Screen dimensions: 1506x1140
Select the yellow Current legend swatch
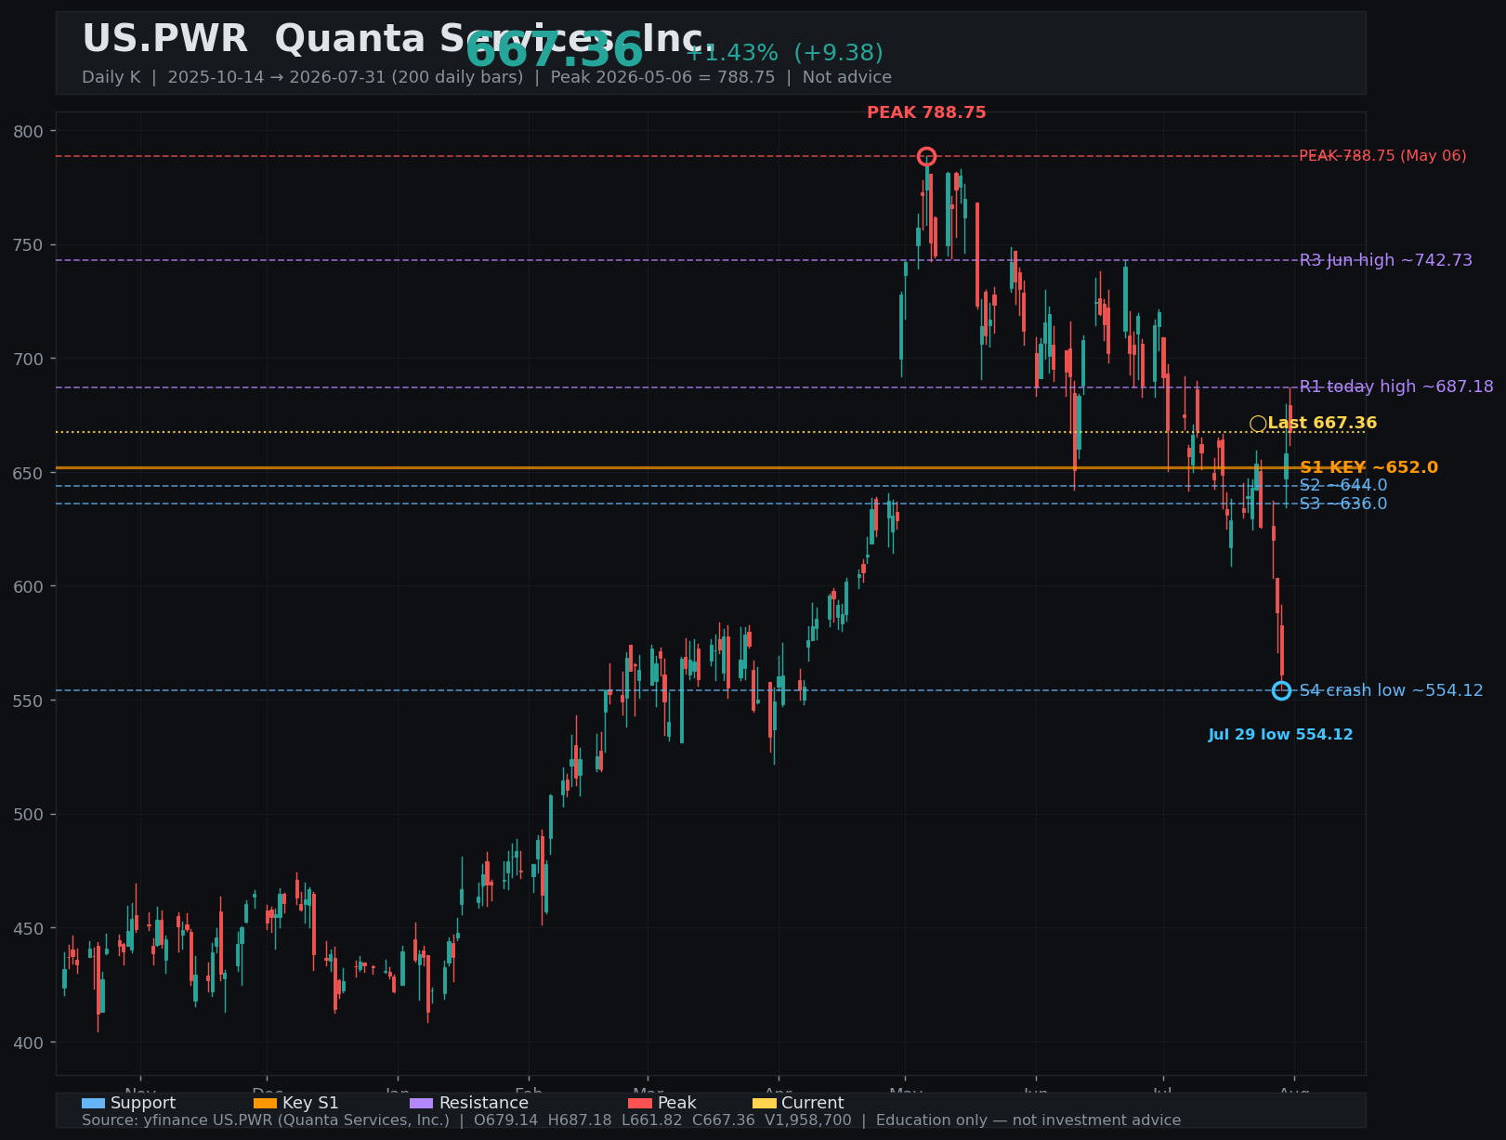[764, 1104]
